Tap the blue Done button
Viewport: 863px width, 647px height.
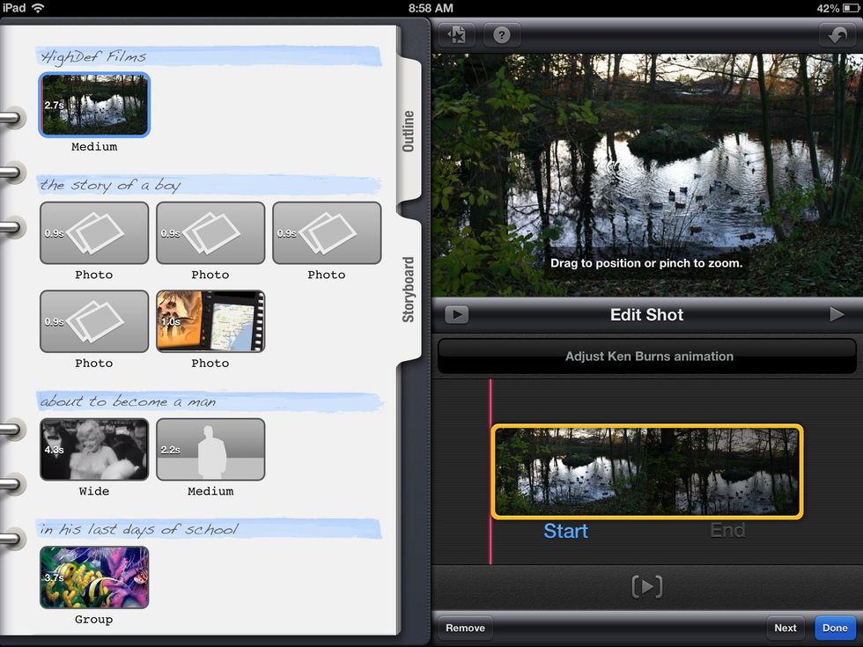[x=835, y=628]
